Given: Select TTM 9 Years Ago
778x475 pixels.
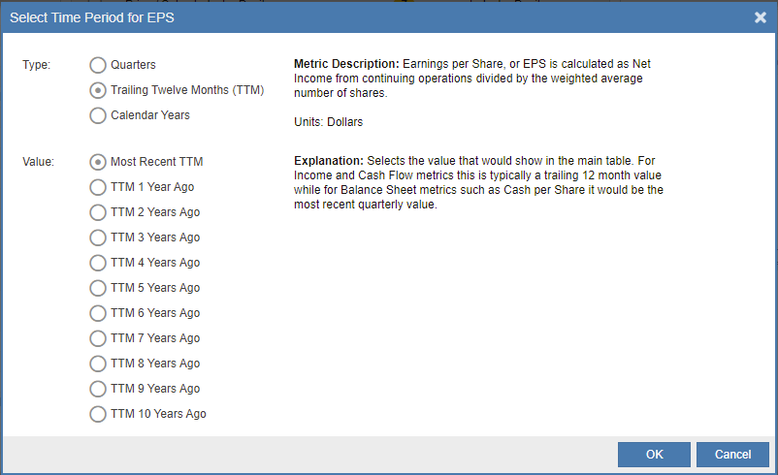Looking at the screenshot, I should [x=98, y=389].
